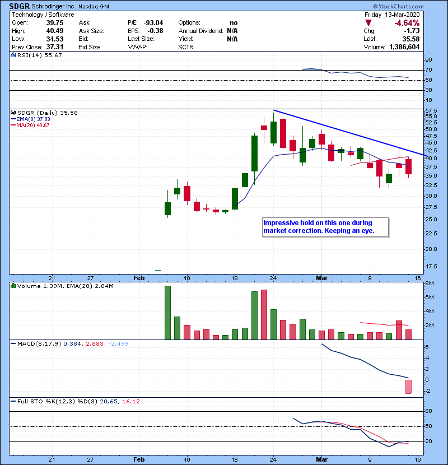448x465 pixels.
Task: Select the Technology / Software sector label
Action: pyautogui.click(x=43, y=15)
